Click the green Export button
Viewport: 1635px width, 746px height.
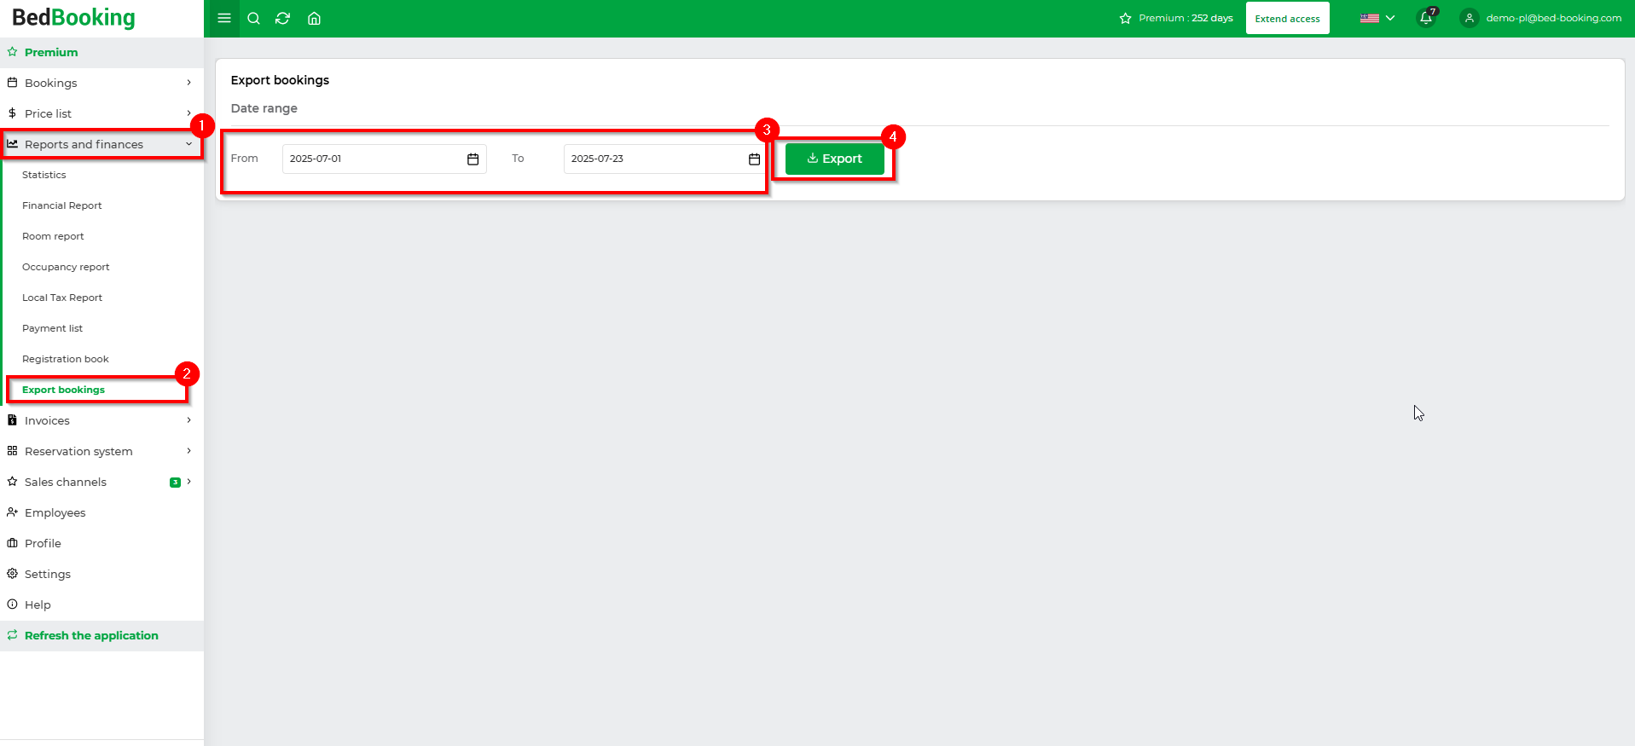pyautogui.click(x=834, y=159)
